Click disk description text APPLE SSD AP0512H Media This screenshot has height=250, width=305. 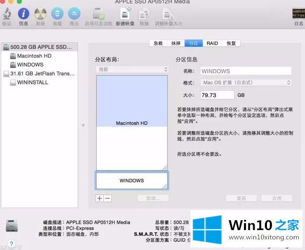point(98,222)
